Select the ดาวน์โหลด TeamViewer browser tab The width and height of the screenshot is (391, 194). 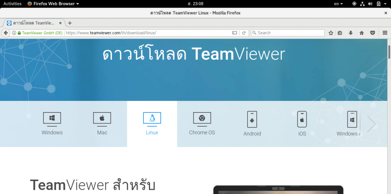(34, 23)
